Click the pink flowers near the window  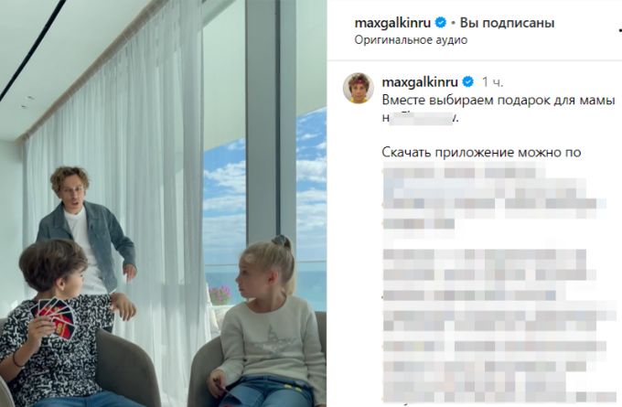220,295
